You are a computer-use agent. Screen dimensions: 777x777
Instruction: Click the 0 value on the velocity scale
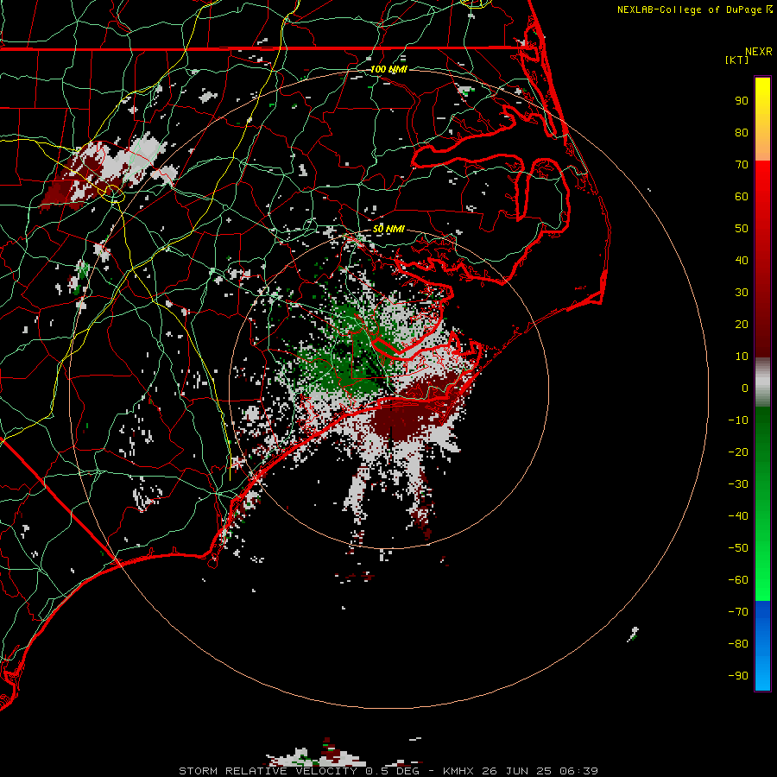pyautogui.click(x=745, y=388)
